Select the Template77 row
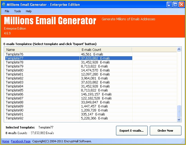Image resolution: width=186 pixels, height=145 pixels. pos(69,58)
